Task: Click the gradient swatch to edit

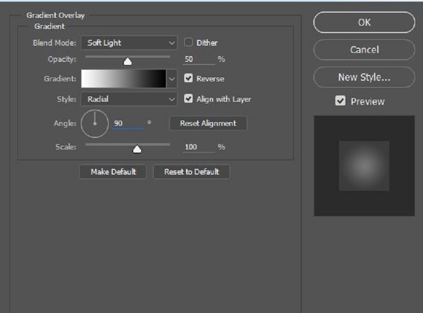Action: pyautogui.click(x=123, y=79)
